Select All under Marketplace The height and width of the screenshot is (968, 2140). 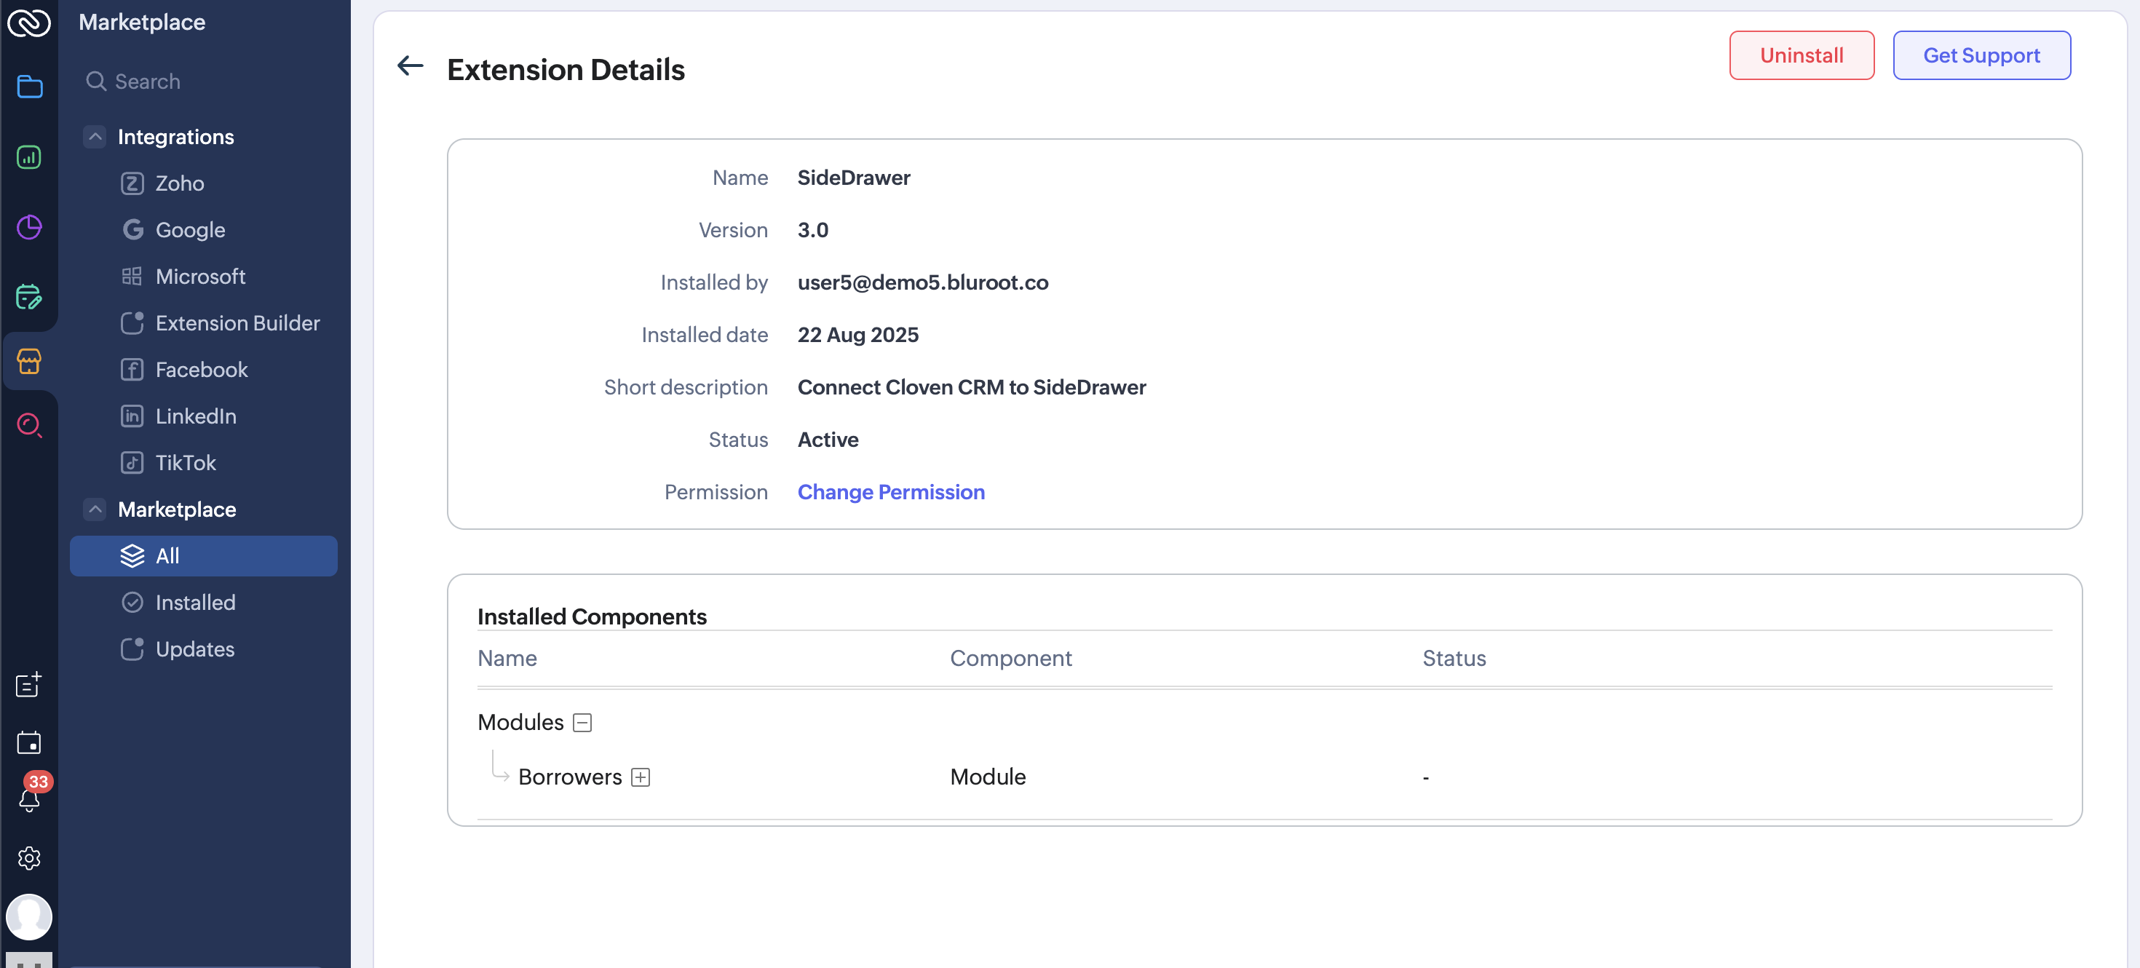click(204, 555)
